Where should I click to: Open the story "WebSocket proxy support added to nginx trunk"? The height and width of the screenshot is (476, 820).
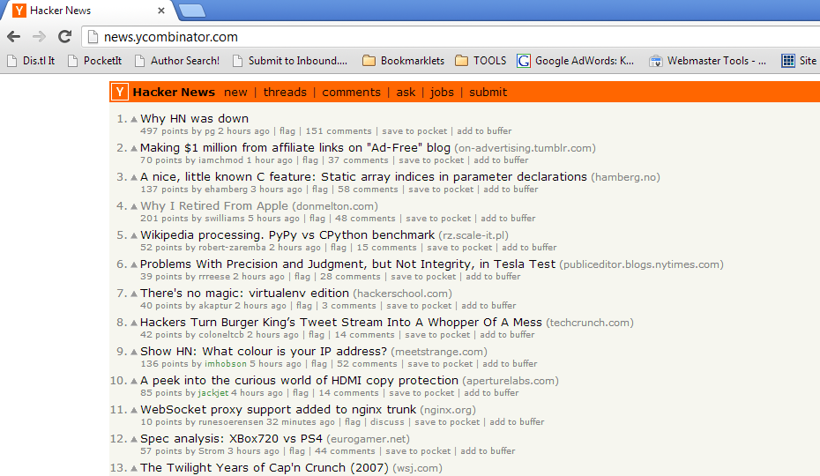click(x=279, y=410)
